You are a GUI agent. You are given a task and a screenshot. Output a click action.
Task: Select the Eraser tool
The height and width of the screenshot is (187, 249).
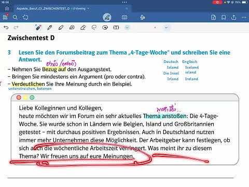pos(83,28)
